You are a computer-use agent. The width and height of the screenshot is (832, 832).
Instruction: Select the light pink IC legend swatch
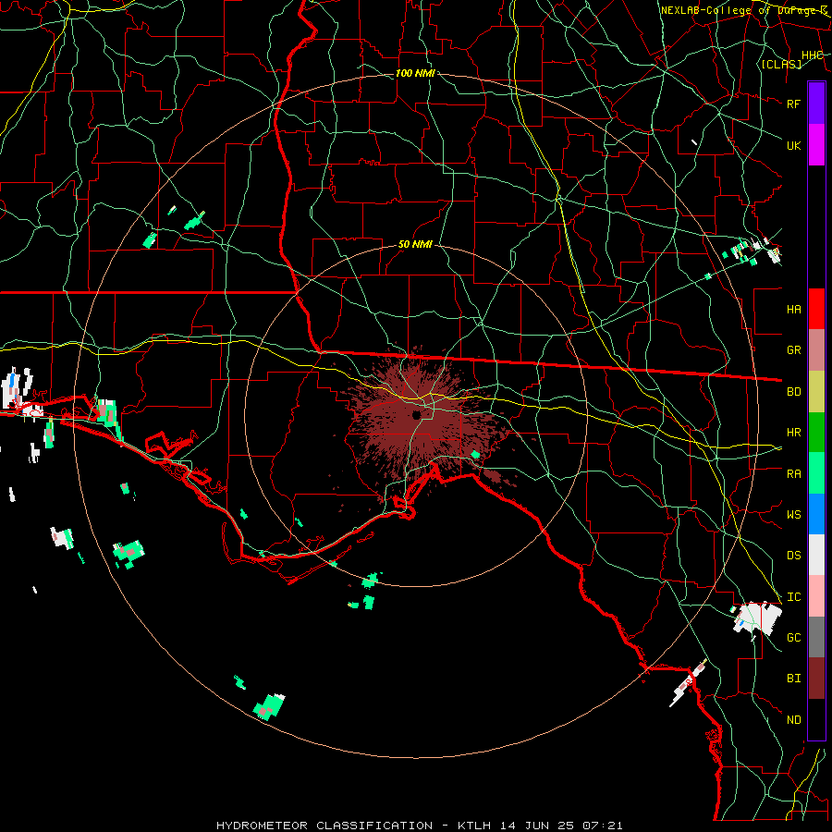(x=816, y=596)
